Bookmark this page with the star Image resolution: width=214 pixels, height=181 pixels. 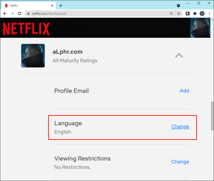(x=179, y=14)
